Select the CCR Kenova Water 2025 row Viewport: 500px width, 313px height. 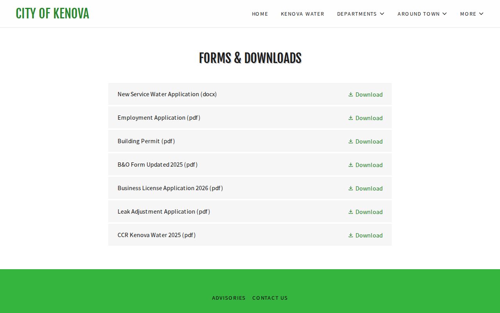coord(250,235)
